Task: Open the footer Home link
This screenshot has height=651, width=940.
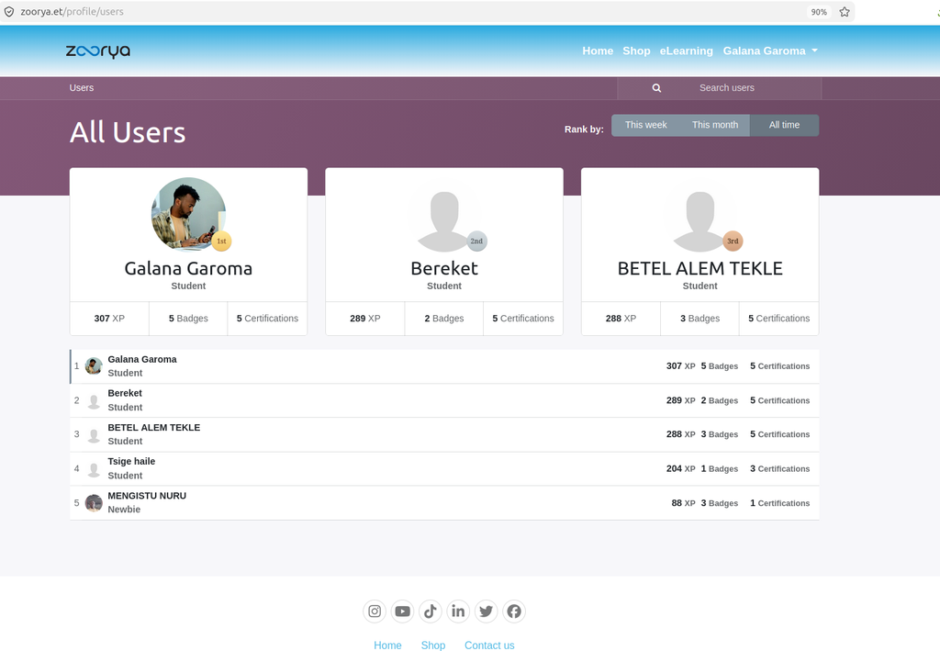Action: click(387, 645)
